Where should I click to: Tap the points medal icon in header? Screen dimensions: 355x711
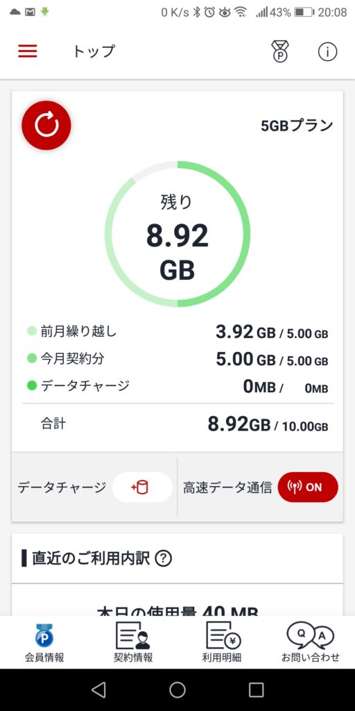[280, 51]
